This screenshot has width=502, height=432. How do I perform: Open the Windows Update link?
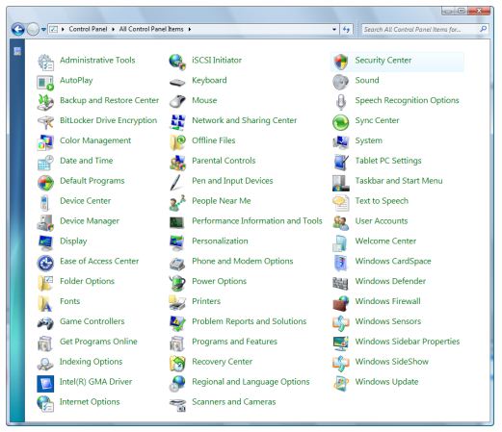click(x=386, y=382)
